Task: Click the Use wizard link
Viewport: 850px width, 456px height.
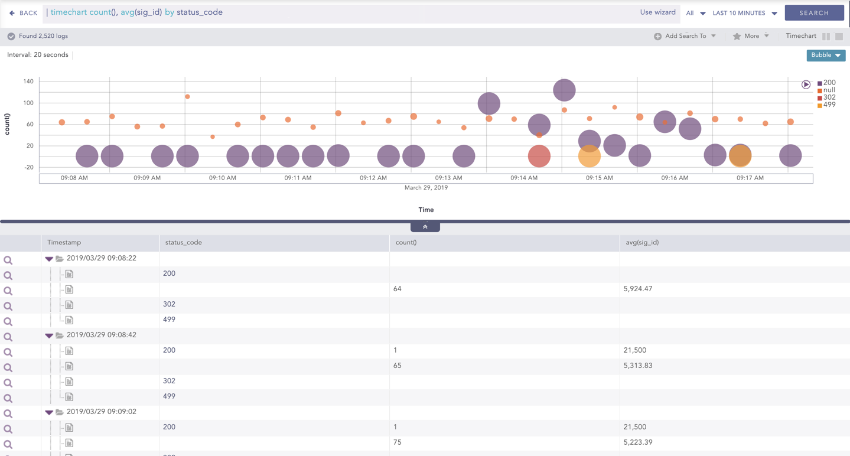Action: click(657, 12)
